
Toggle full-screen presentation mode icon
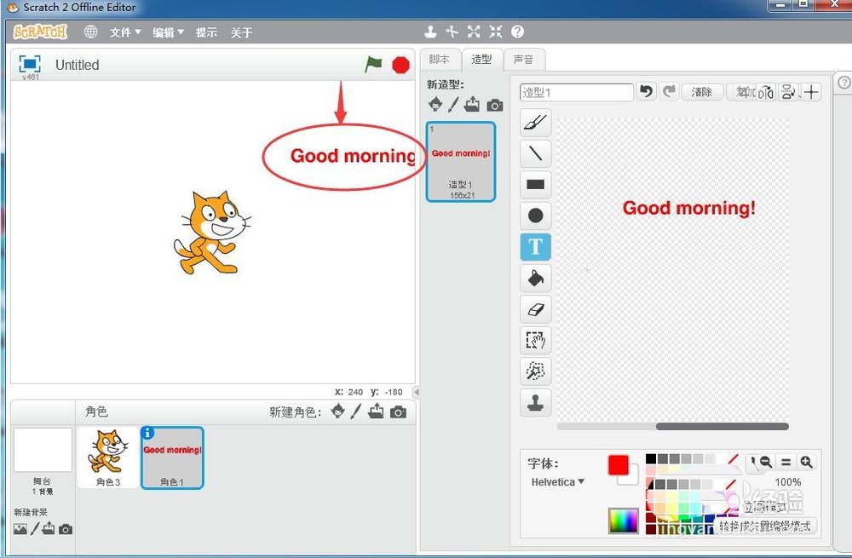coord(29,64)
